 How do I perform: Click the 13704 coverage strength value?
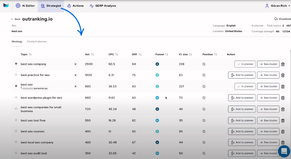click(286, 31)
